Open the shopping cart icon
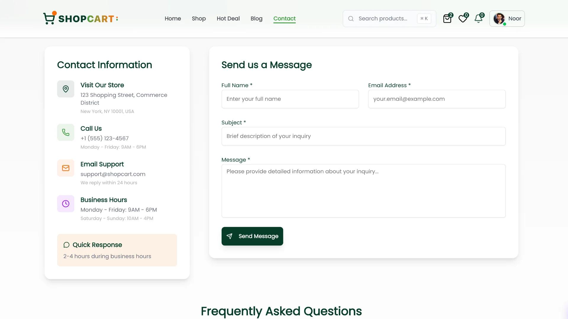 point(447,19)
